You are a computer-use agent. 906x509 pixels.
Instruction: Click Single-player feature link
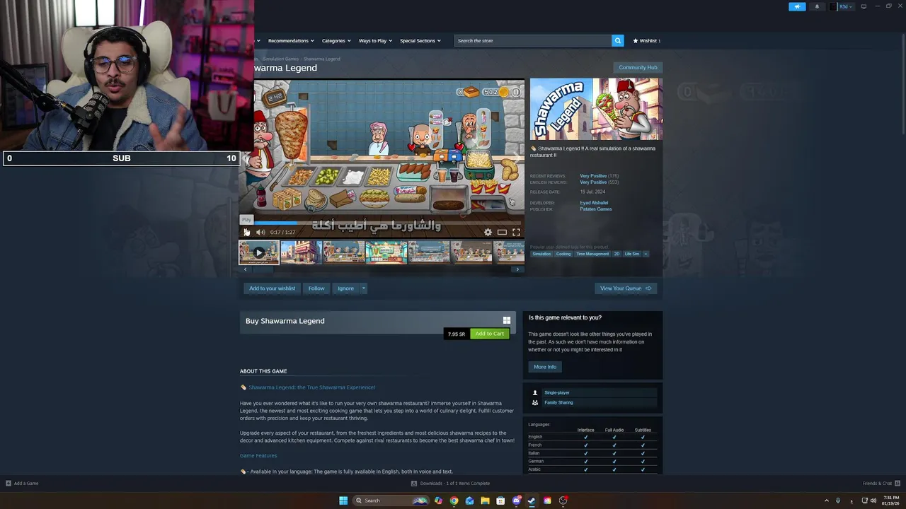click(557, 392)
